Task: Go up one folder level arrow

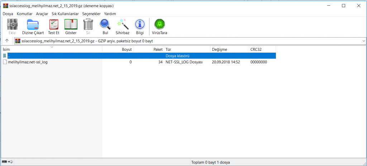Action: [7, 41]
